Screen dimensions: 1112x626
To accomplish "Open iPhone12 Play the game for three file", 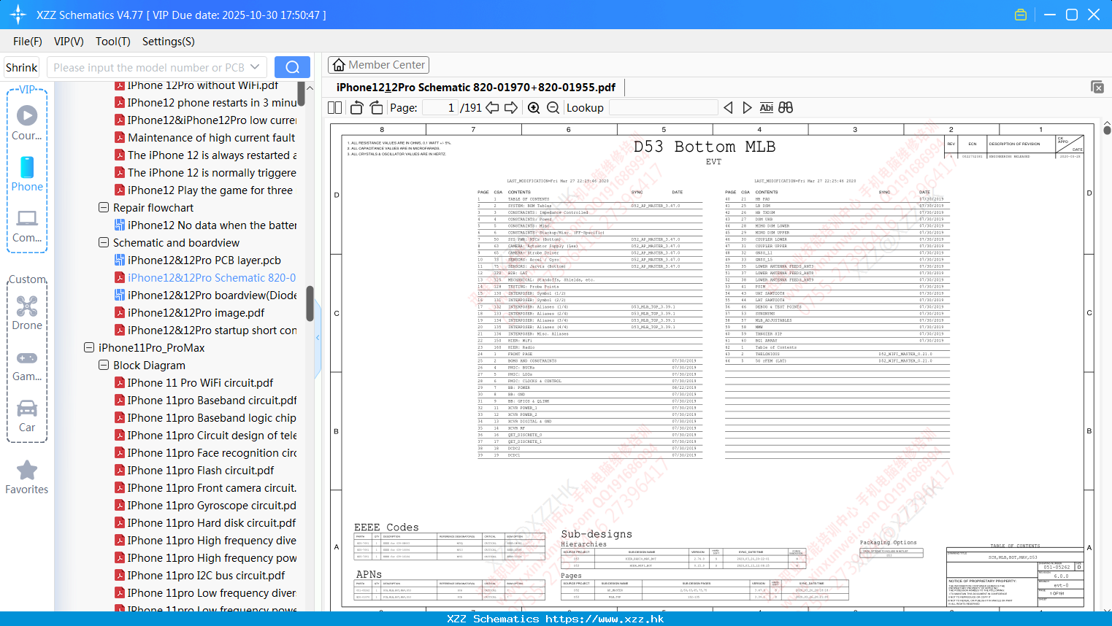I will tap(210, 190).
